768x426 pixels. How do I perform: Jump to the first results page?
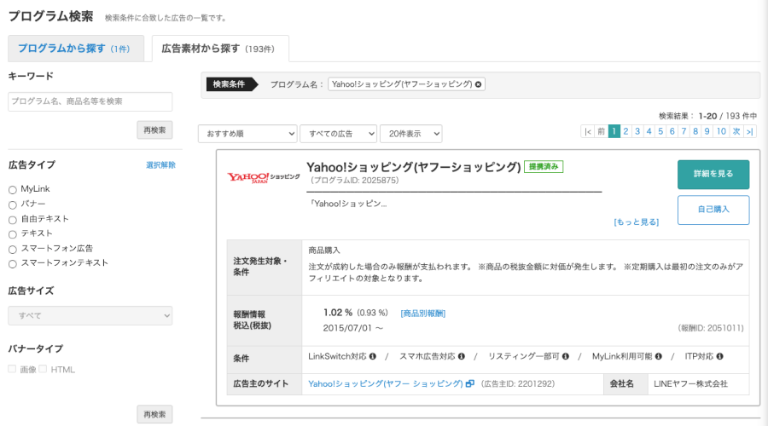[x=588, y=131]
